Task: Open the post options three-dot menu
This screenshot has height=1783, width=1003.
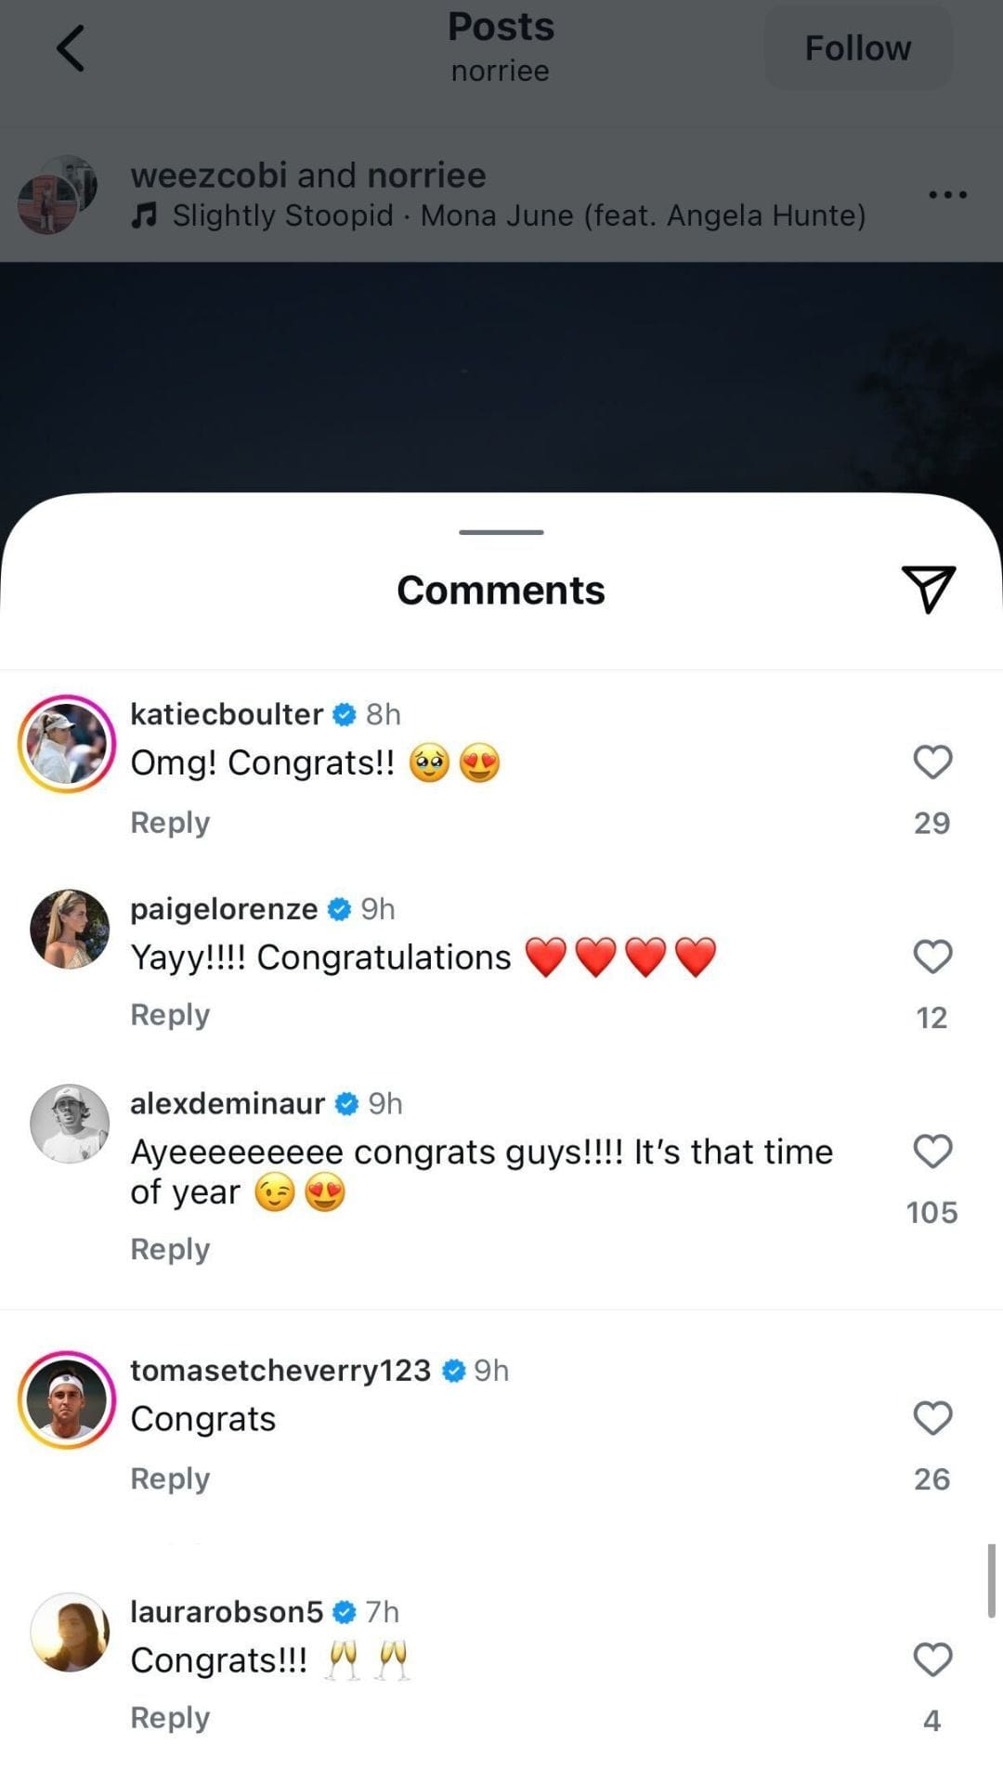Action: click(x=947, y=193)
